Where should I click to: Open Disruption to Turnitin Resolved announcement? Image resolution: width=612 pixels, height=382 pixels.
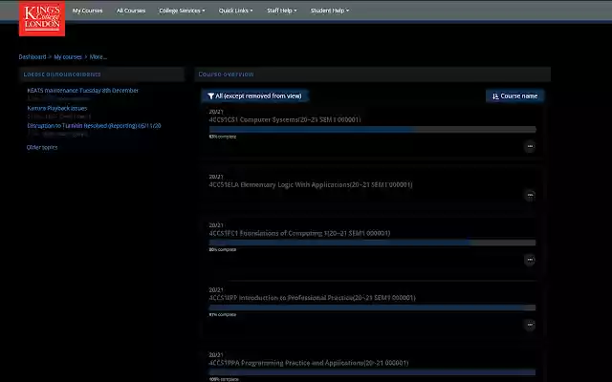pyautogui.click(x=94, y=126)
